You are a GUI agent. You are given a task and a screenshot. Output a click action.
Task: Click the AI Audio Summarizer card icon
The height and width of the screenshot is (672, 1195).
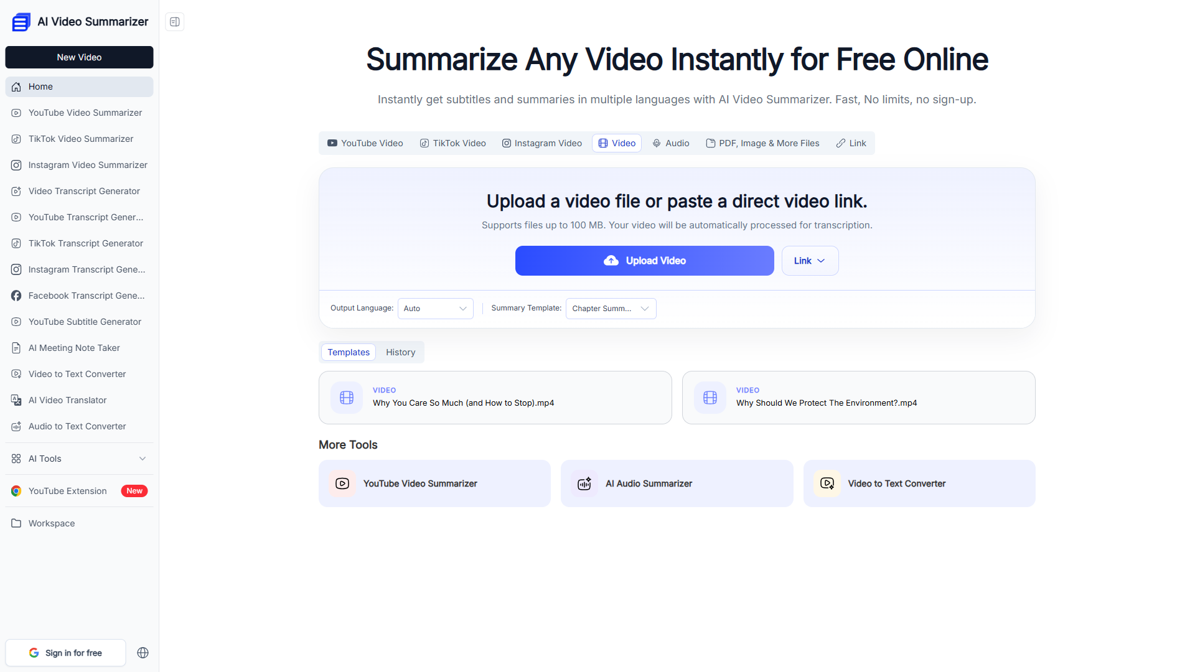584,483
